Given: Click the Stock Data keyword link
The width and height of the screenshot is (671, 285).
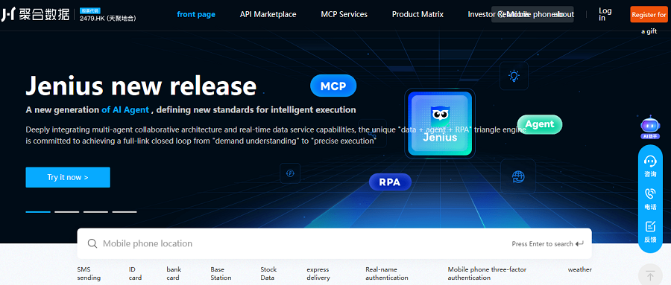Looking at the screenshot, I should tap(268, 273).
